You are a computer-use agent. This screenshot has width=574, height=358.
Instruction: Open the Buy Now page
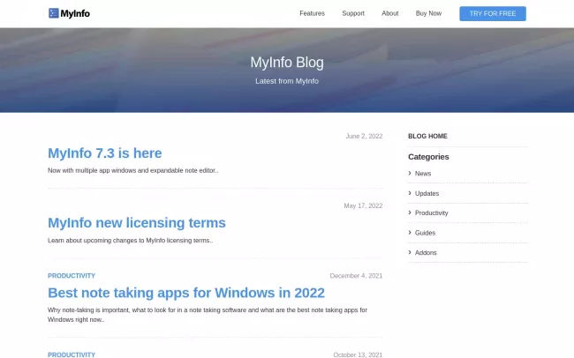point(428,13)
